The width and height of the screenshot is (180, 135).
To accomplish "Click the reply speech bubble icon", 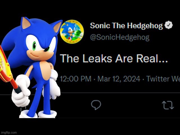I will 96,105.
